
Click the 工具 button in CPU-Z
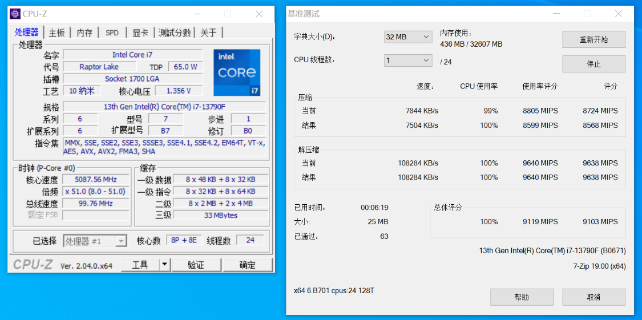[x=140, y=265]
